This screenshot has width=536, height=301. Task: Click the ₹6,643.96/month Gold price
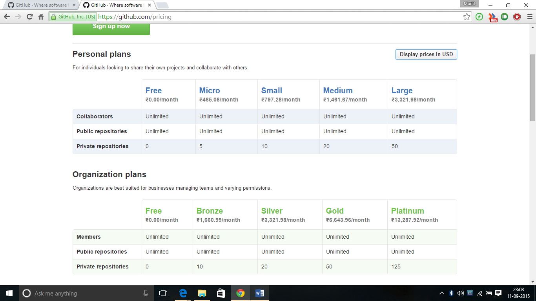point(348,220)
